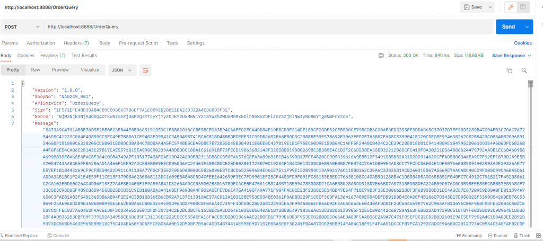Image resolution: width=543 pixels, height=241 pixels.
Task: Send the request
Action: tap(509, 26)
